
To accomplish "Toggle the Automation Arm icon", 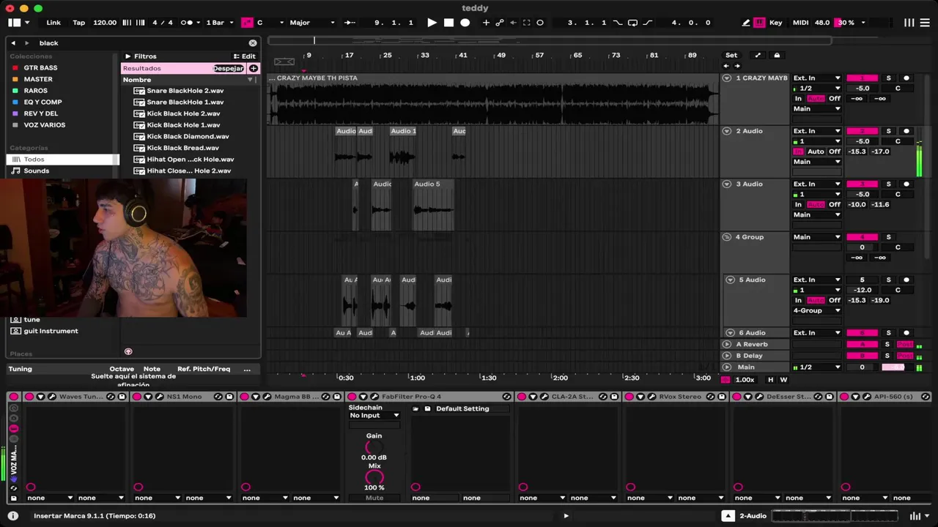I will click(500, 23).
